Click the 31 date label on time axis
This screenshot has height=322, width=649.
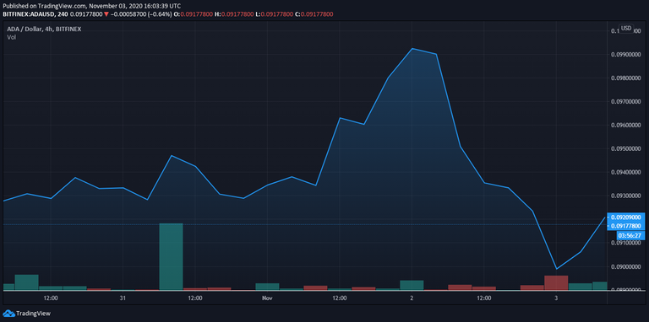pos(123,298)
